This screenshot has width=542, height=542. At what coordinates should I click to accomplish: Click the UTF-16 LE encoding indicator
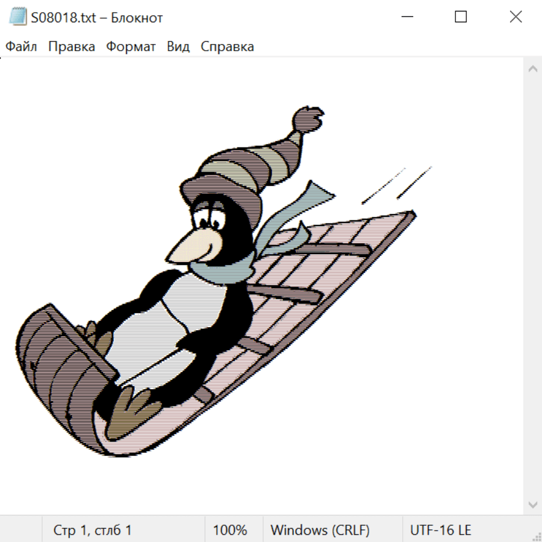point(440,531)
